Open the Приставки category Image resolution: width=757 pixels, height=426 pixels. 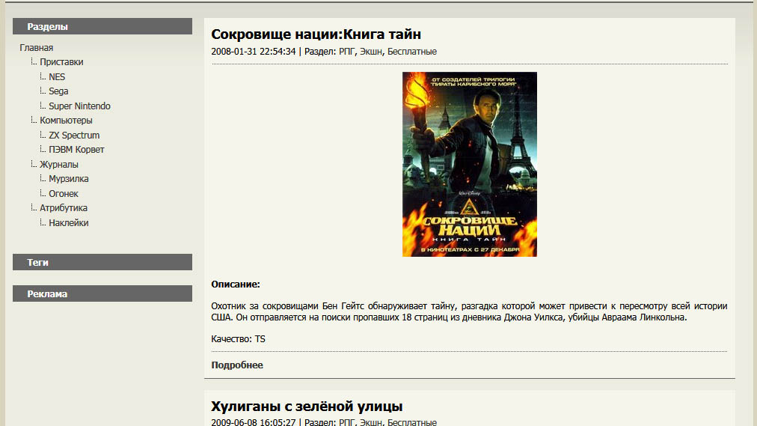[61, 62]
